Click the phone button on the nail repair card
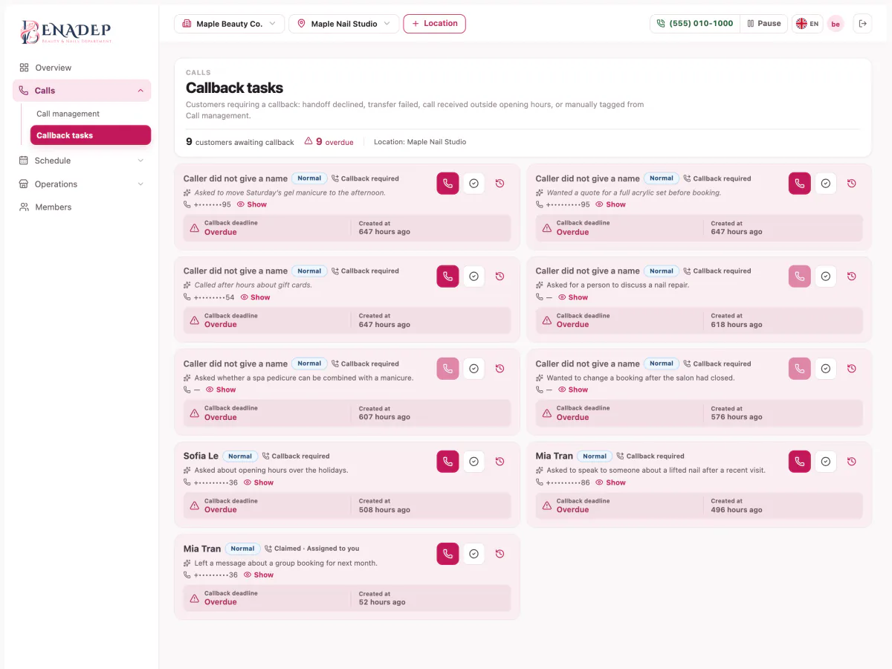Viewport: 892px width, 669px height. [800, 276]
